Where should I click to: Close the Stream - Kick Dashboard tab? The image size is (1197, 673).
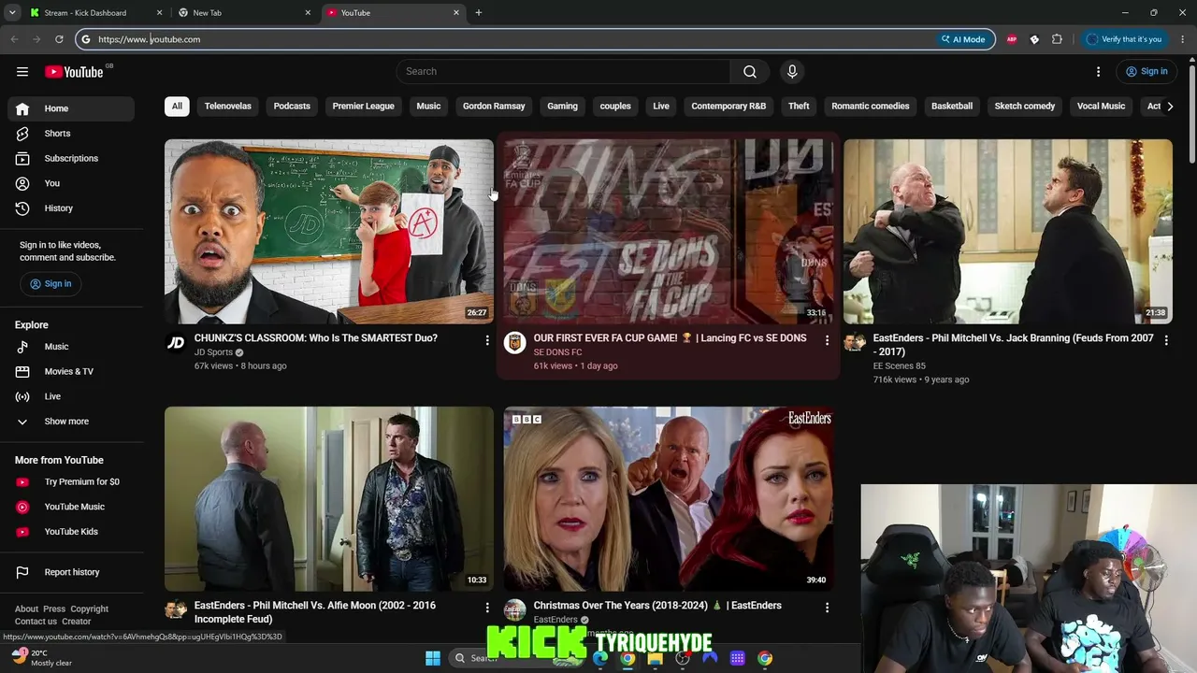coord(159,13)
